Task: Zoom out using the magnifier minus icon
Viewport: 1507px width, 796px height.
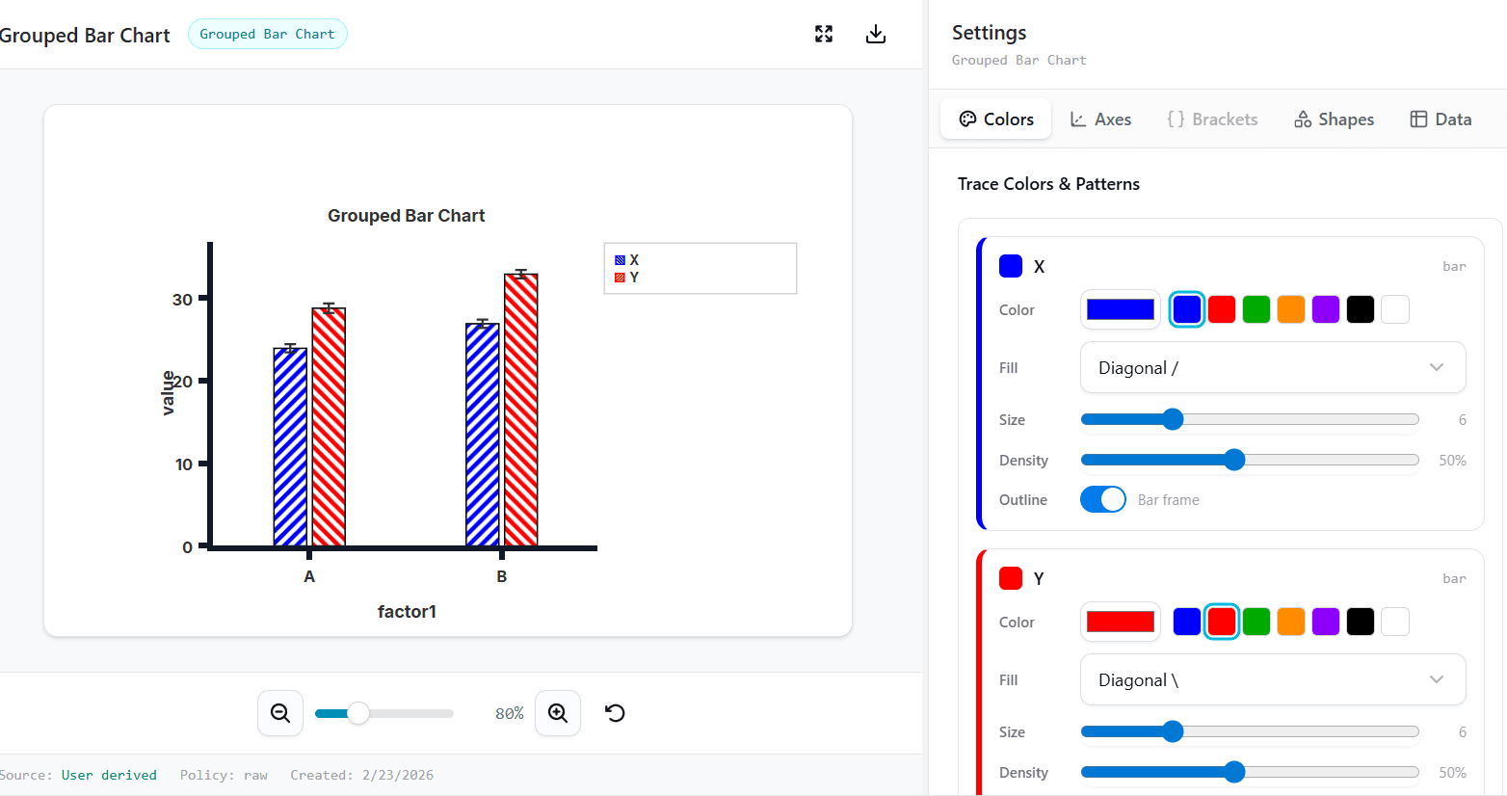Action: tap(279, 713)
